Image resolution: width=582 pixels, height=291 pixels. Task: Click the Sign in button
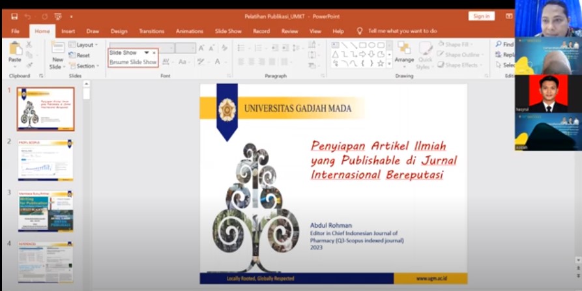tap(480, 16)
